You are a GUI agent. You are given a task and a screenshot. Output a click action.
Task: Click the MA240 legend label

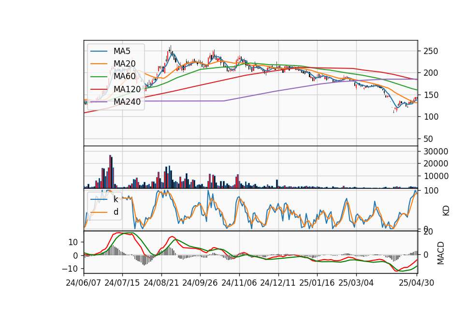(x=127, y=102)
